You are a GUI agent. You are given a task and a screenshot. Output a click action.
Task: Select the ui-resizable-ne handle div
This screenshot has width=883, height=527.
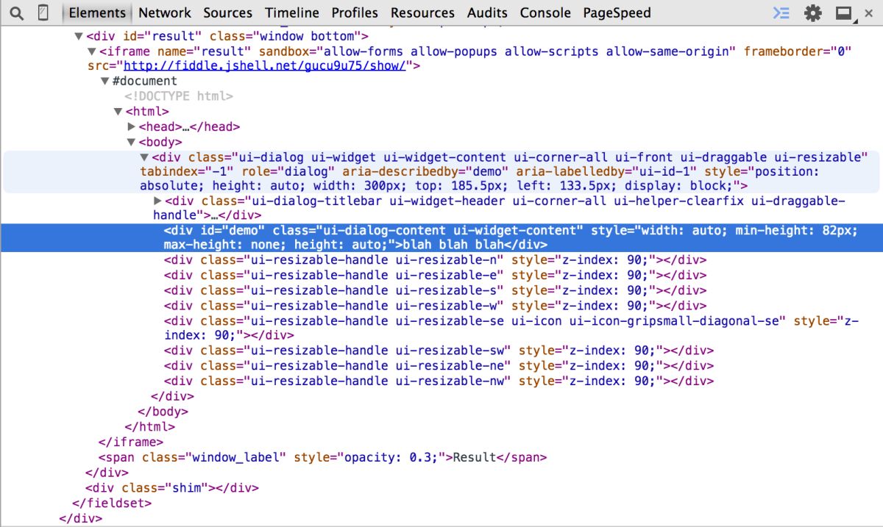click(x=439, y=366)
